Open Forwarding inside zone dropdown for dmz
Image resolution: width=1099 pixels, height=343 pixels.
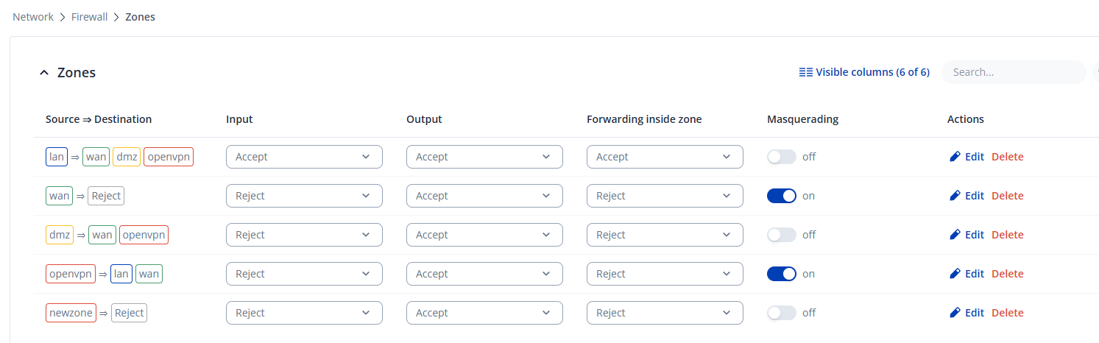tap(665, 235)
